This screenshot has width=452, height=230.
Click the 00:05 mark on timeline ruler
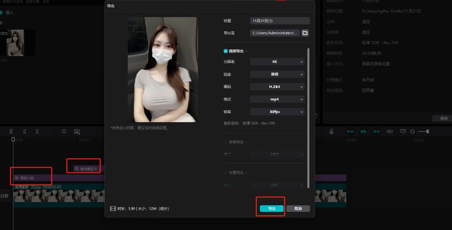[x=351, y=140]
